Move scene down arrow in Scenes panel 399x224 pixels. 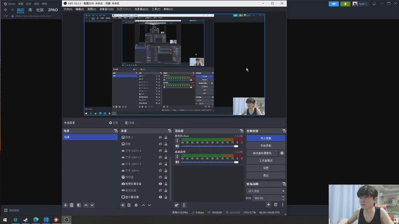tap(92, 205)
